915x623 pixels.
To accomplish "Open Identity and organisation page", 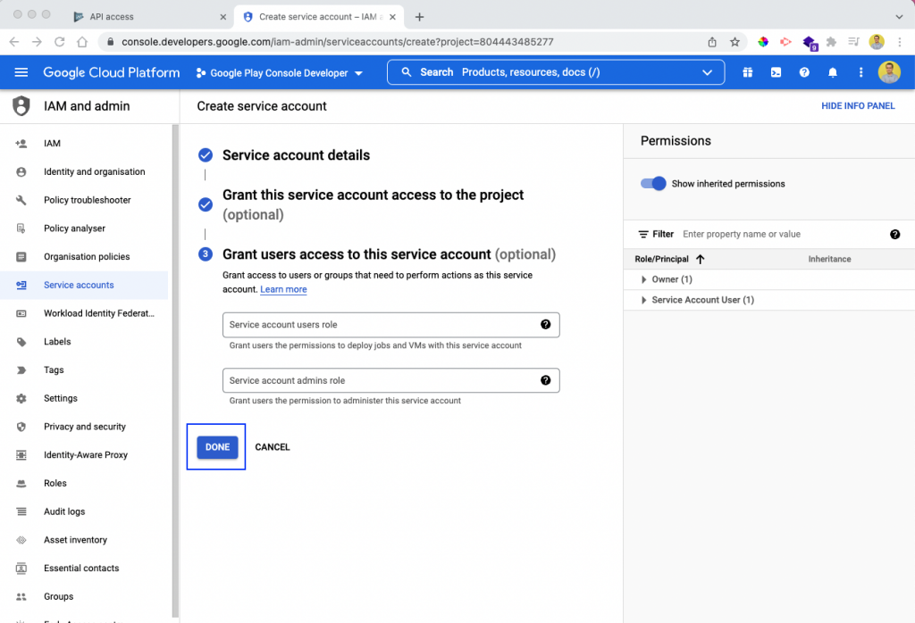I will [84, 172].
